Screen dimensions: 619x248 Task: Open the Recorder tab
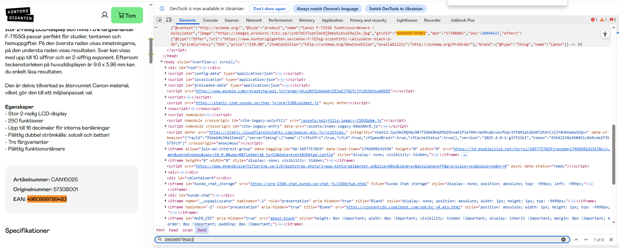coord(432,20)
